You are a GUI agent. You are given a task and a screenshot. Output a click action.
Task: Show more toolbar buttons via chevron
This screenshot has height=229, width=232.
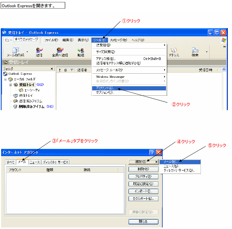pos(224,47)
